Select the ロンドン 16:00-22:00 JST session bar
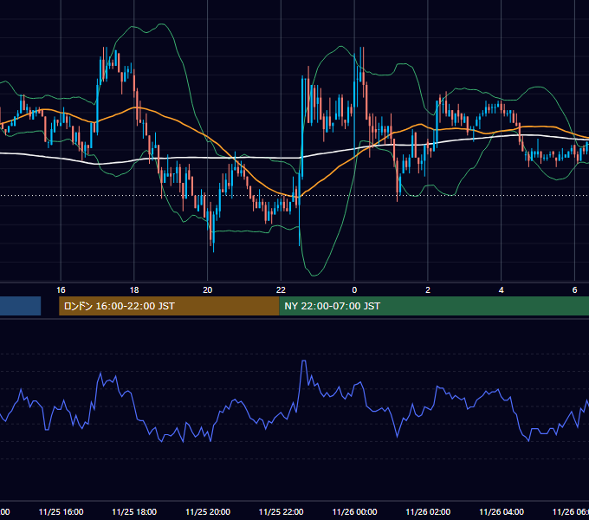 pyautogui.click(x=169, y=306)
